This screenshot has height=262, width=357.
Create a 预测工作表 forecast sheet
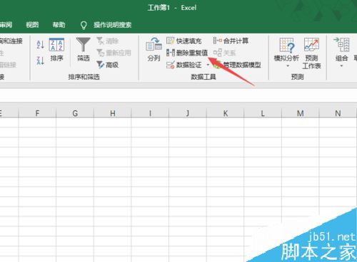[311, 53]
